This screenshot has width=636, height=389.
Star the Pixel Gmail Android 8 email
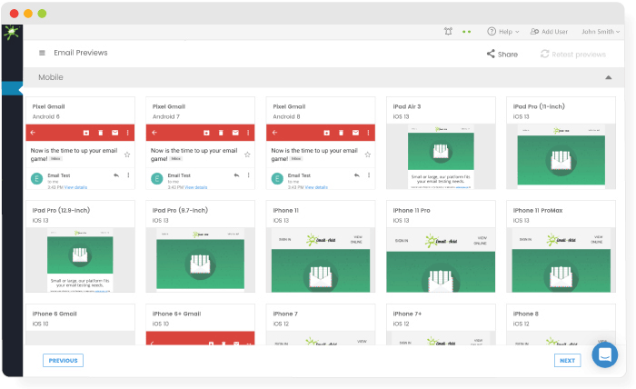tap(367, 155)
